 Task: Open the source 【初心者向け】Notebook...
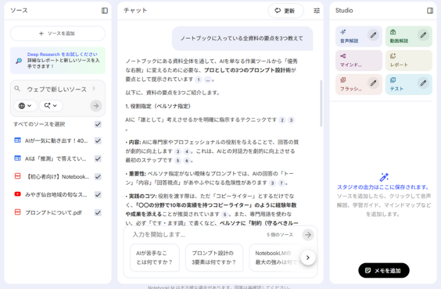(57, 177)
